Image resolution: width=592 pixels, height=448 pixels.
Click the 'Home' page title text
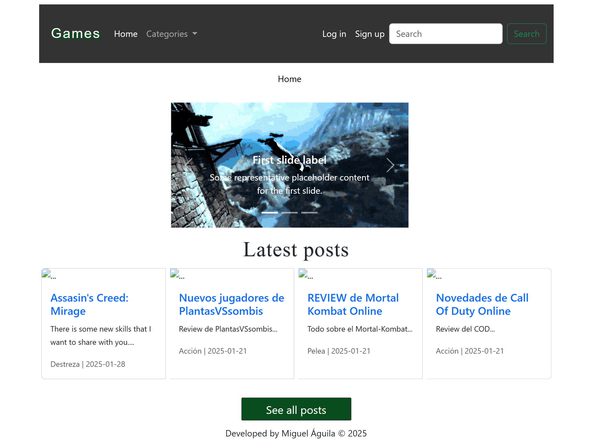(289, 79)
